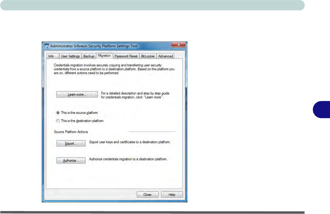Click the window title 'Infineon Security Platform Settings Tool'
Image resolution: width=330 pixels, height=214 pixels.
106,46
